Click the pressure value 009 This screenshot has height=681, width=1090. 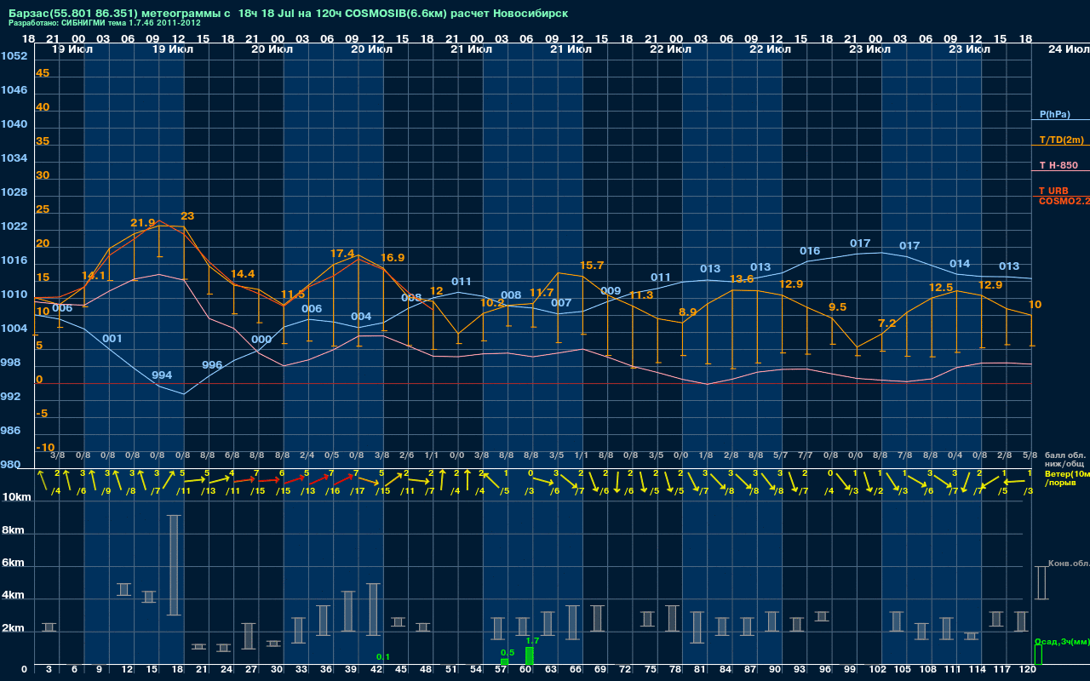pyautogui.click(x=611, y=291)
